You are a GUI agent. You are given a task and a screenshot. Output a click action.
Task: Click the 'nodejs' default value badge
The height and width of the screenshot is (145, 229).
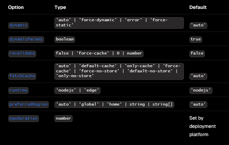[x=201, y=90]
